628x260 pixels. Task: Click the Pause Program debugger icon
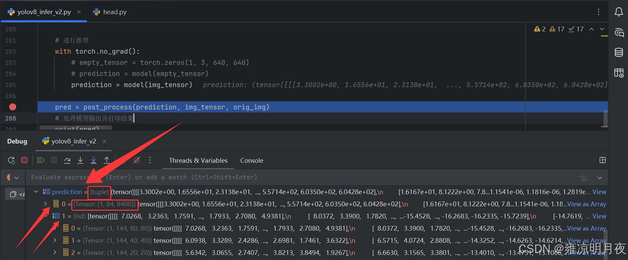coord(54,160)
